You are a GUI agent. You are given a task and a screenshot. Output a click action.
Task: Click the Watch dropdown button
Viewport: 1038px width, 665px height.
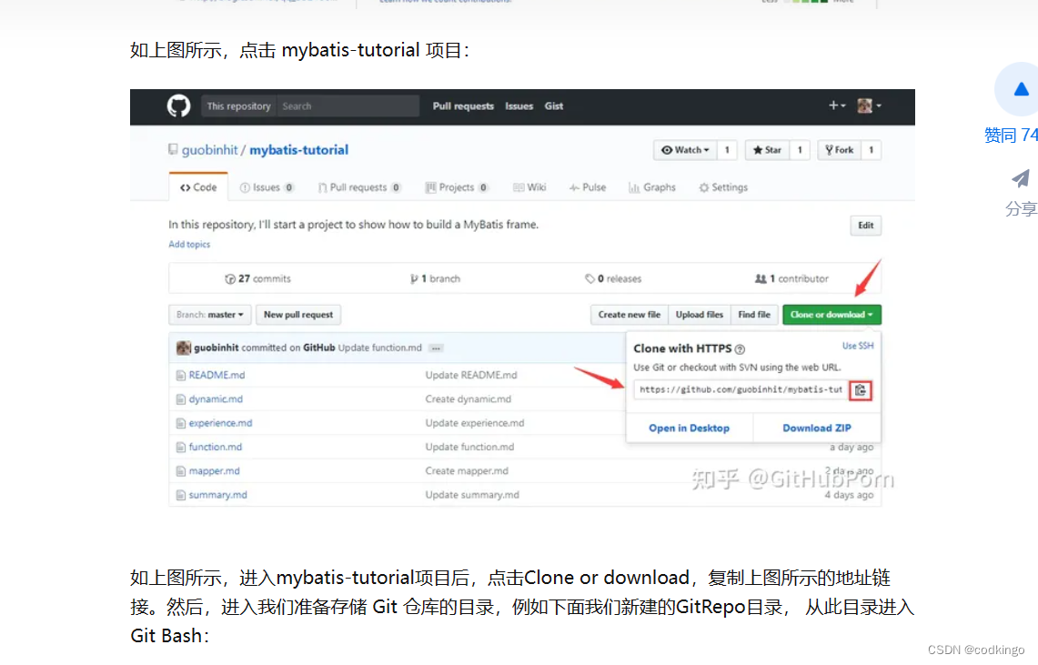click(x=686, y=150)
